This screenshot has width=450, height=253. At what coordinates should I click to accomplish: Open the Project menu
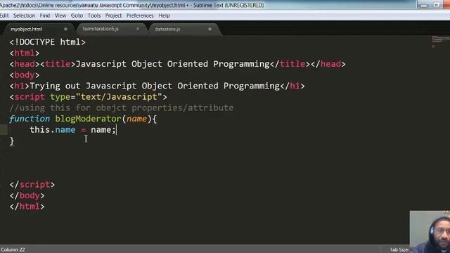[113, 15]
